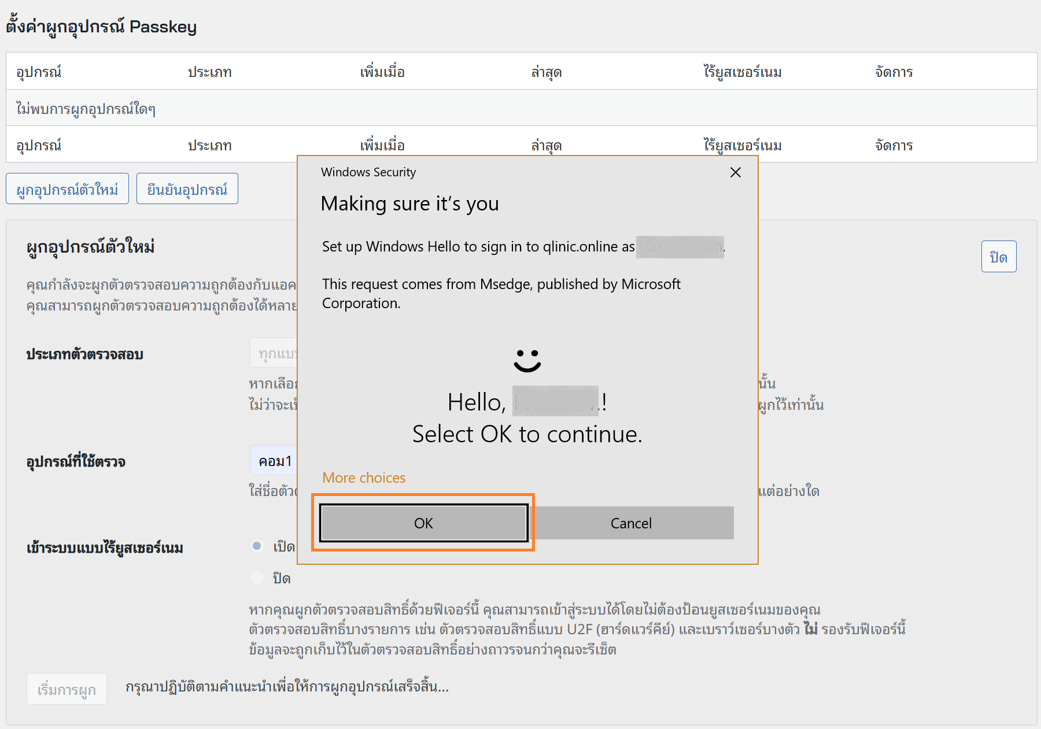Screen dimensions: 1041x729
Task: Click the อุปกรณ์ column header in the table header
Action: 39,72
